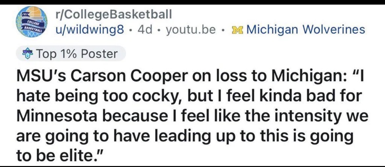Click the 4d post timestamp

click(145, 30)
